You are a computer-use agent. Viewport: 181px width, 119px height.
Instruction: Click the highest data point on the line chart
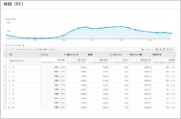pyautogui.click(x=121, y=26)
